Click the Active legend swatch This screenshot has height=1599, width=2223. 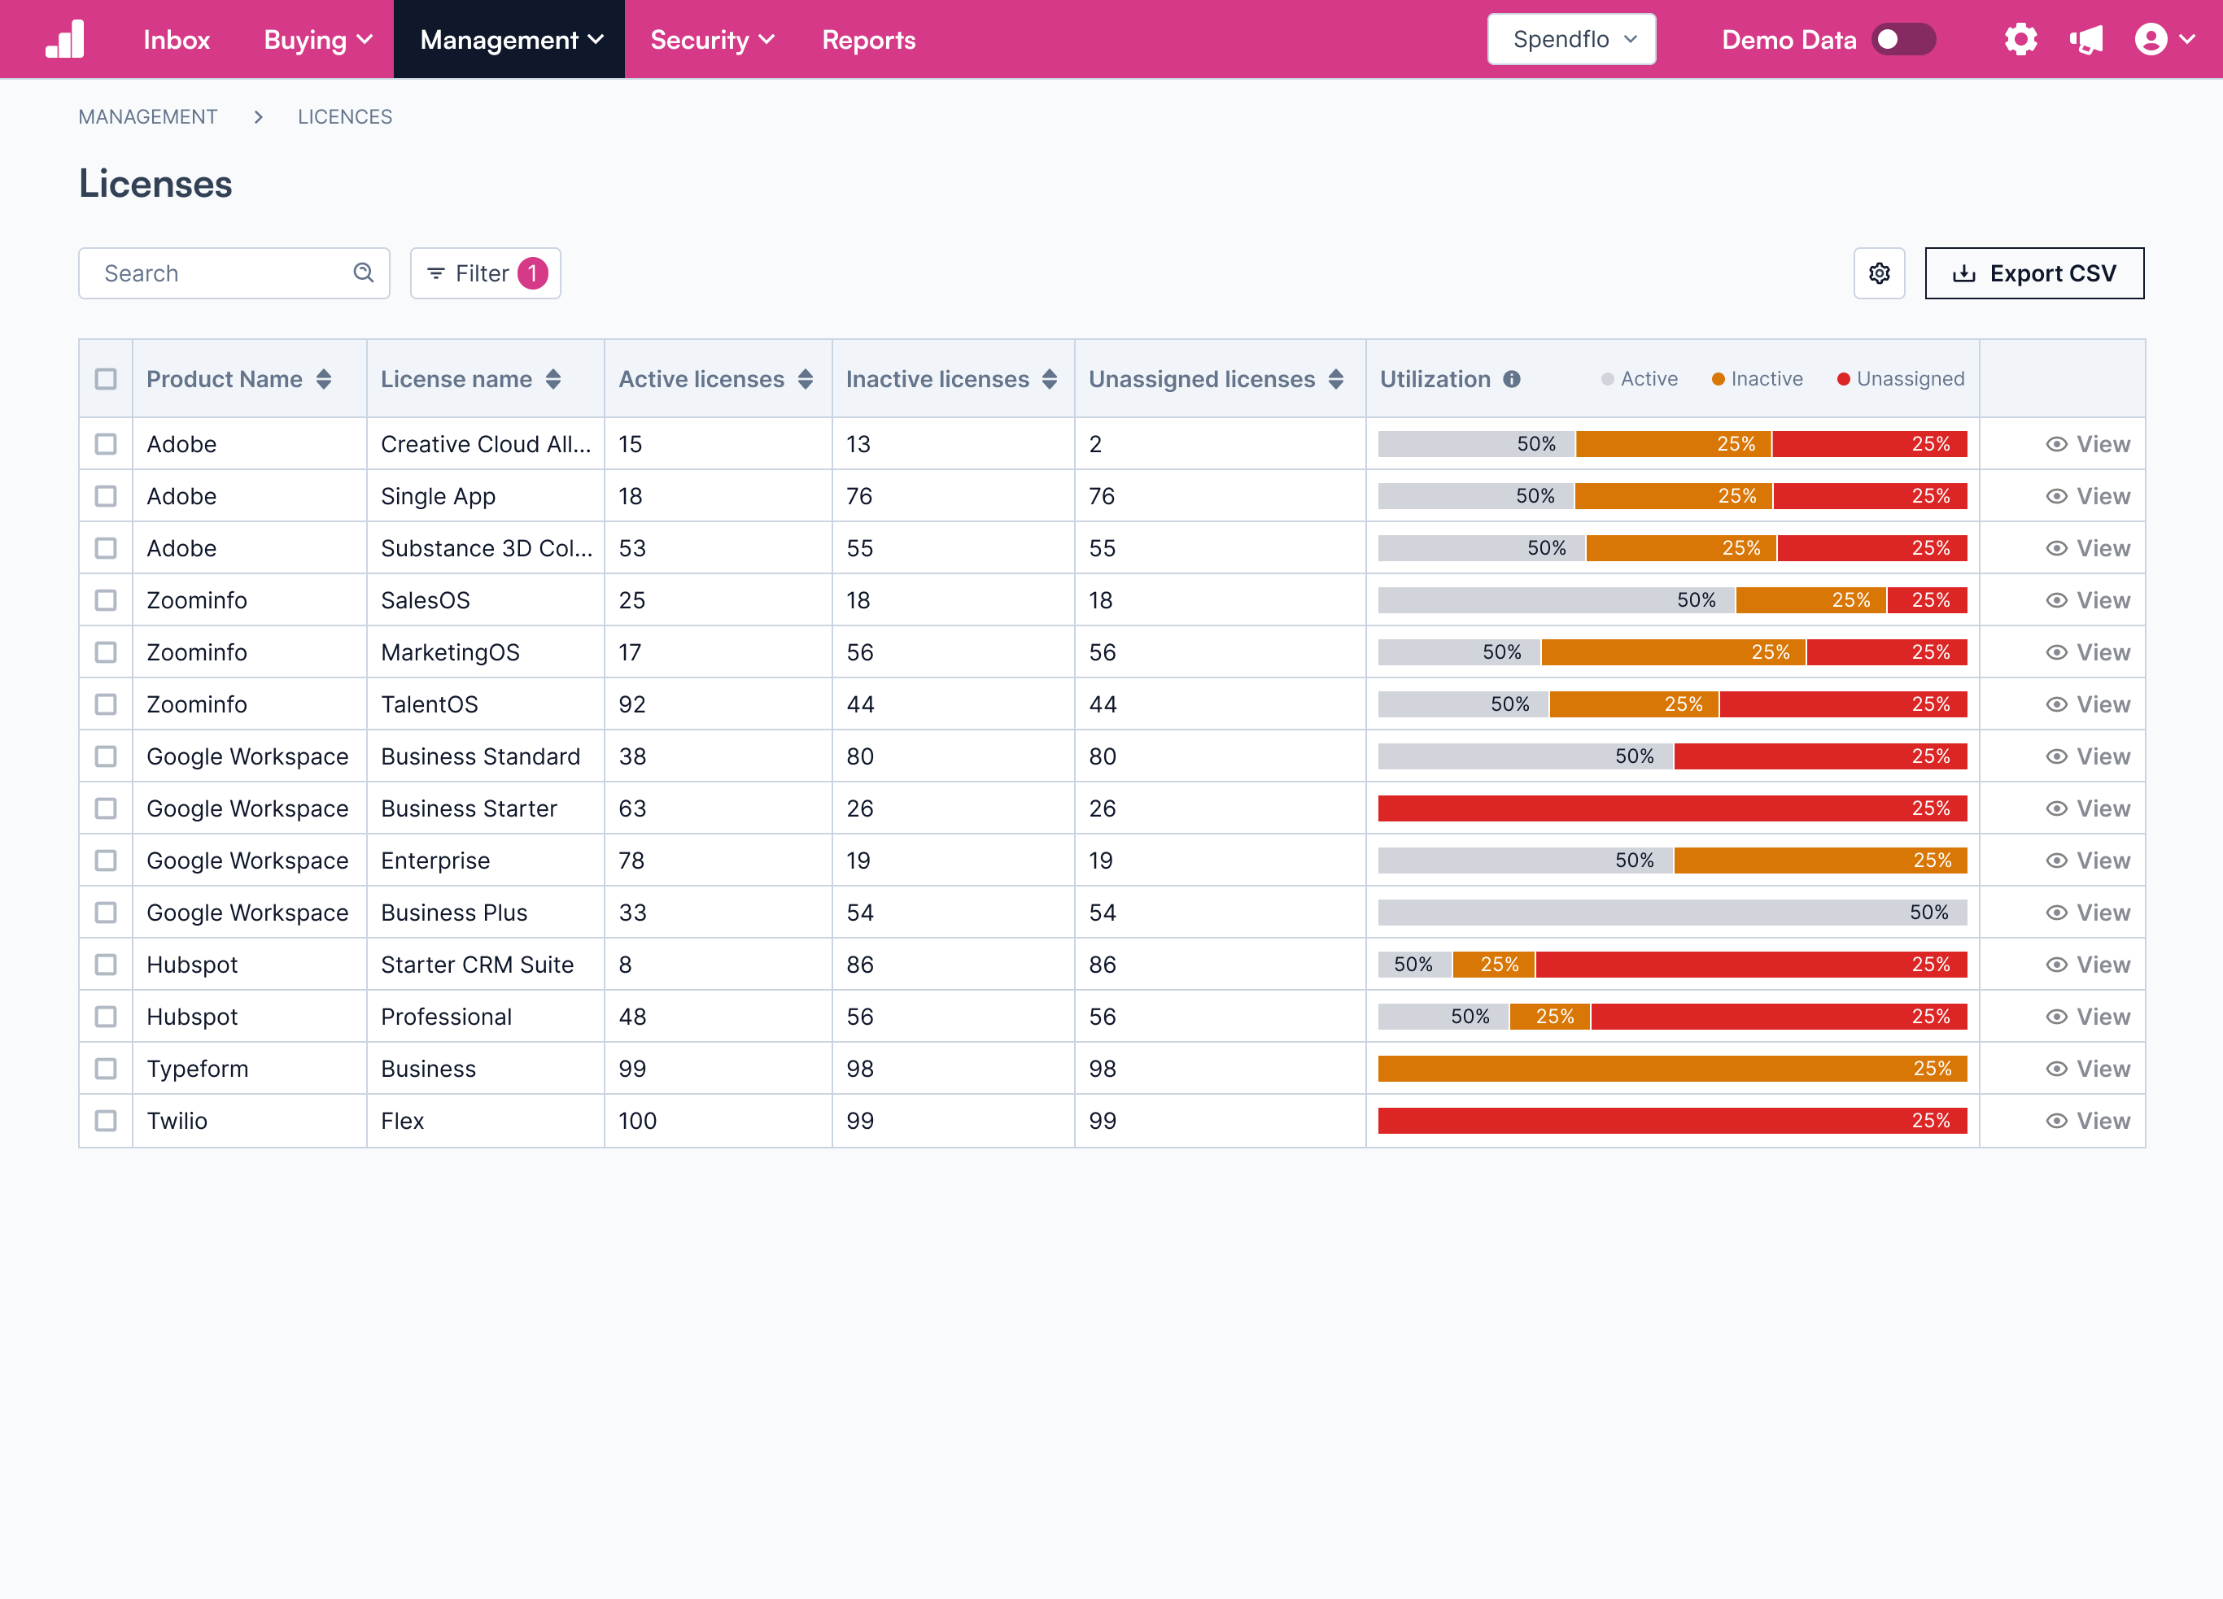tap(1608, 379)
